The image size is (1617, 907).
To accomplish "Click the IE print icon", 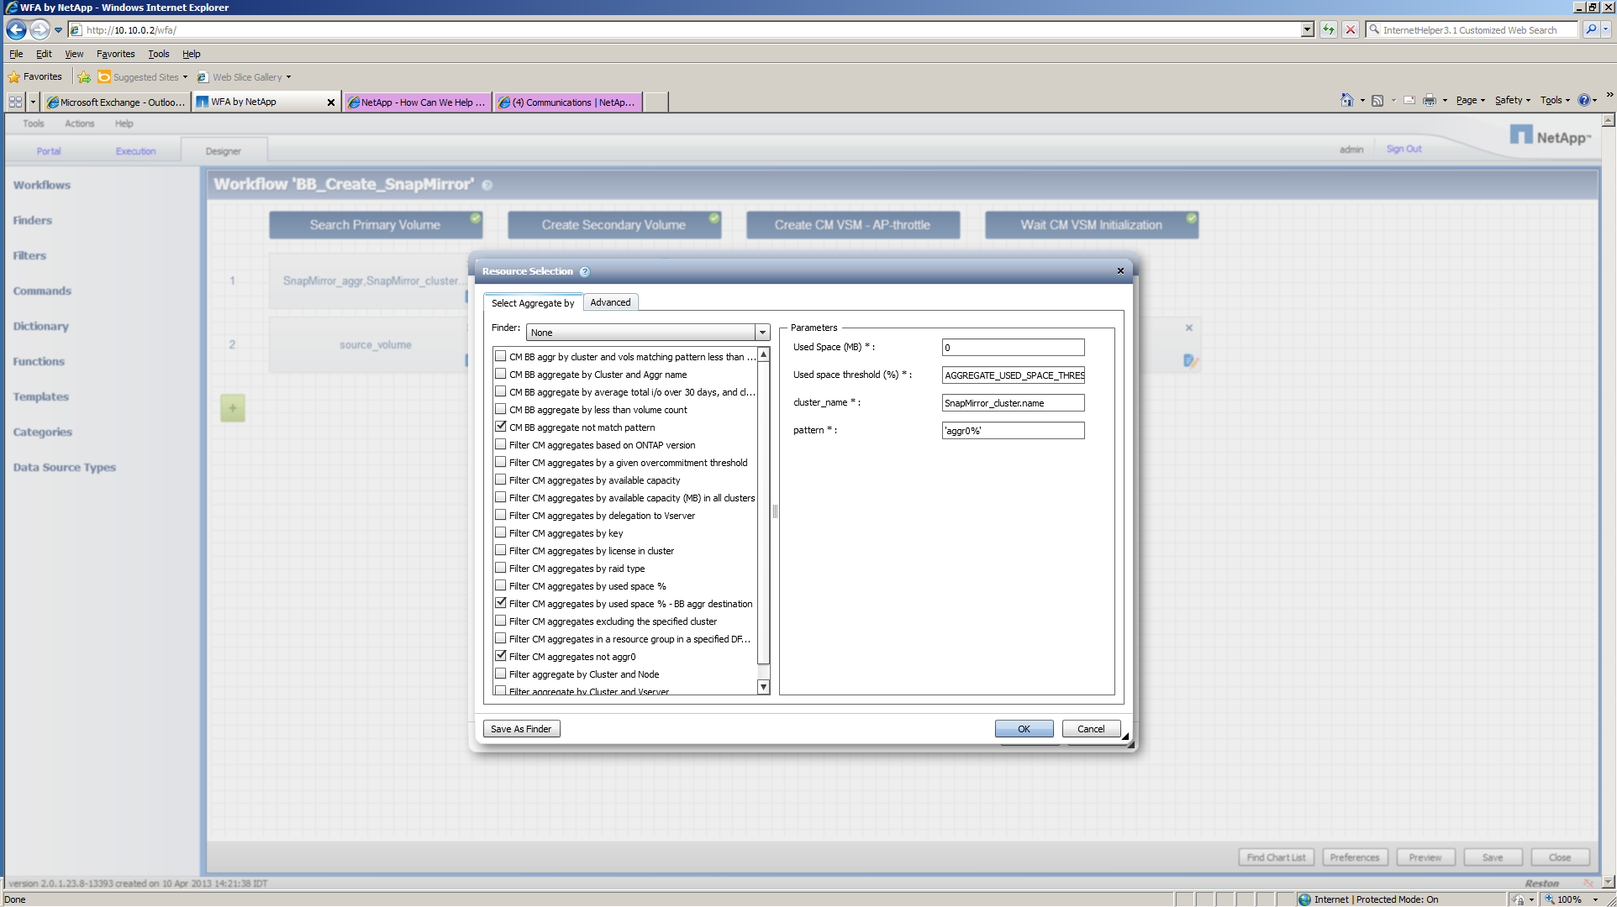I will 1429,101.
